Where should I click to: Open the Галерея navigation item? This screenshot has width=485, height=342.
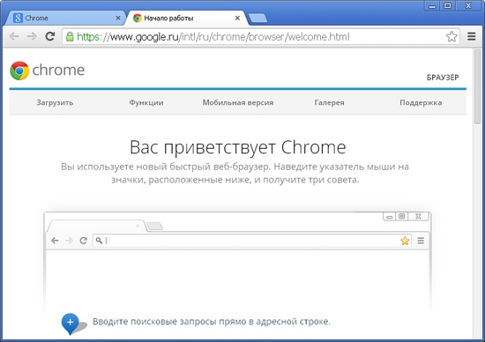point(330,102)
